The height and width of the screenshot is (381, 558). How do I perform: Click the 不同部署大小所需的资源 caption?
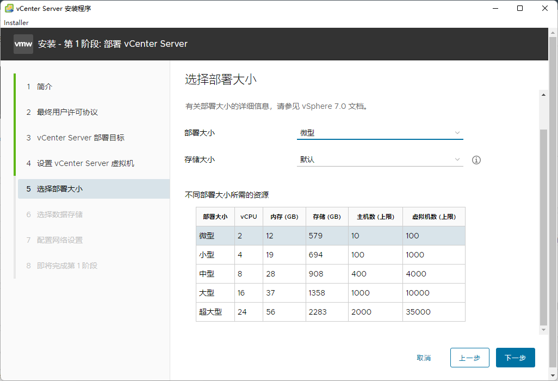[227, 195]
